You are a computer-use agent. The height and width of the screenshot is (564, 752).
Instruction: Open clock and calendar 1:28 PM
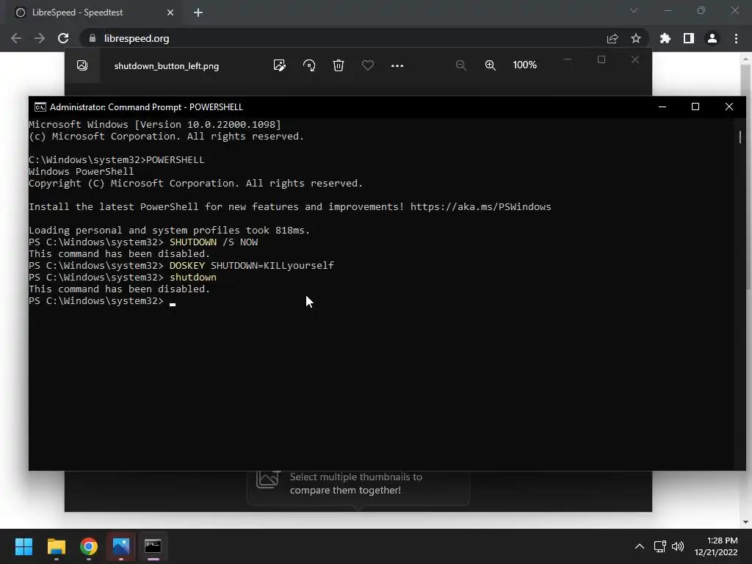[x=717, y=546]
